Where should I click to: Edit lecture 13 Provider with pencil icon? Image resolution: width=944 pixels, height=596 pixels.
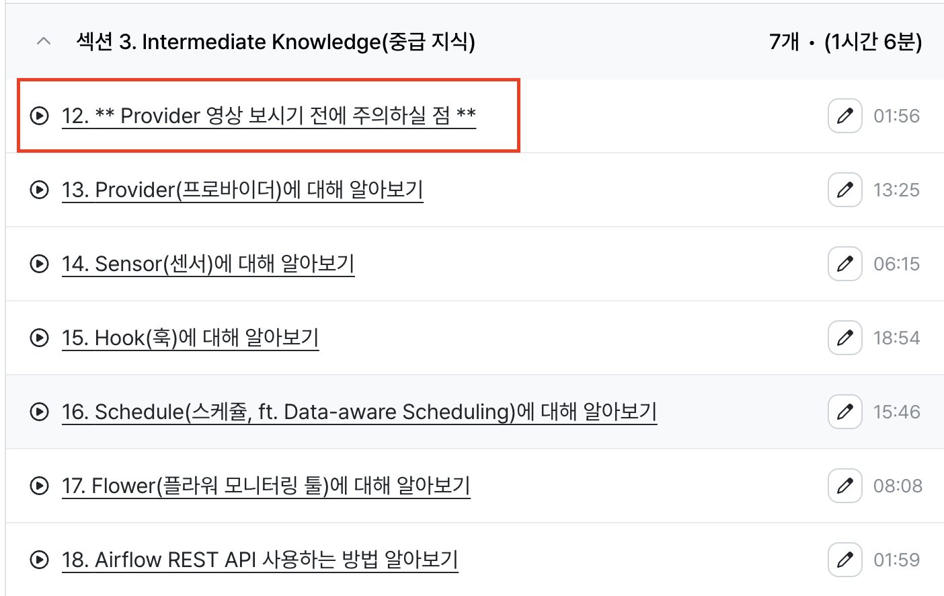point(844,190)
